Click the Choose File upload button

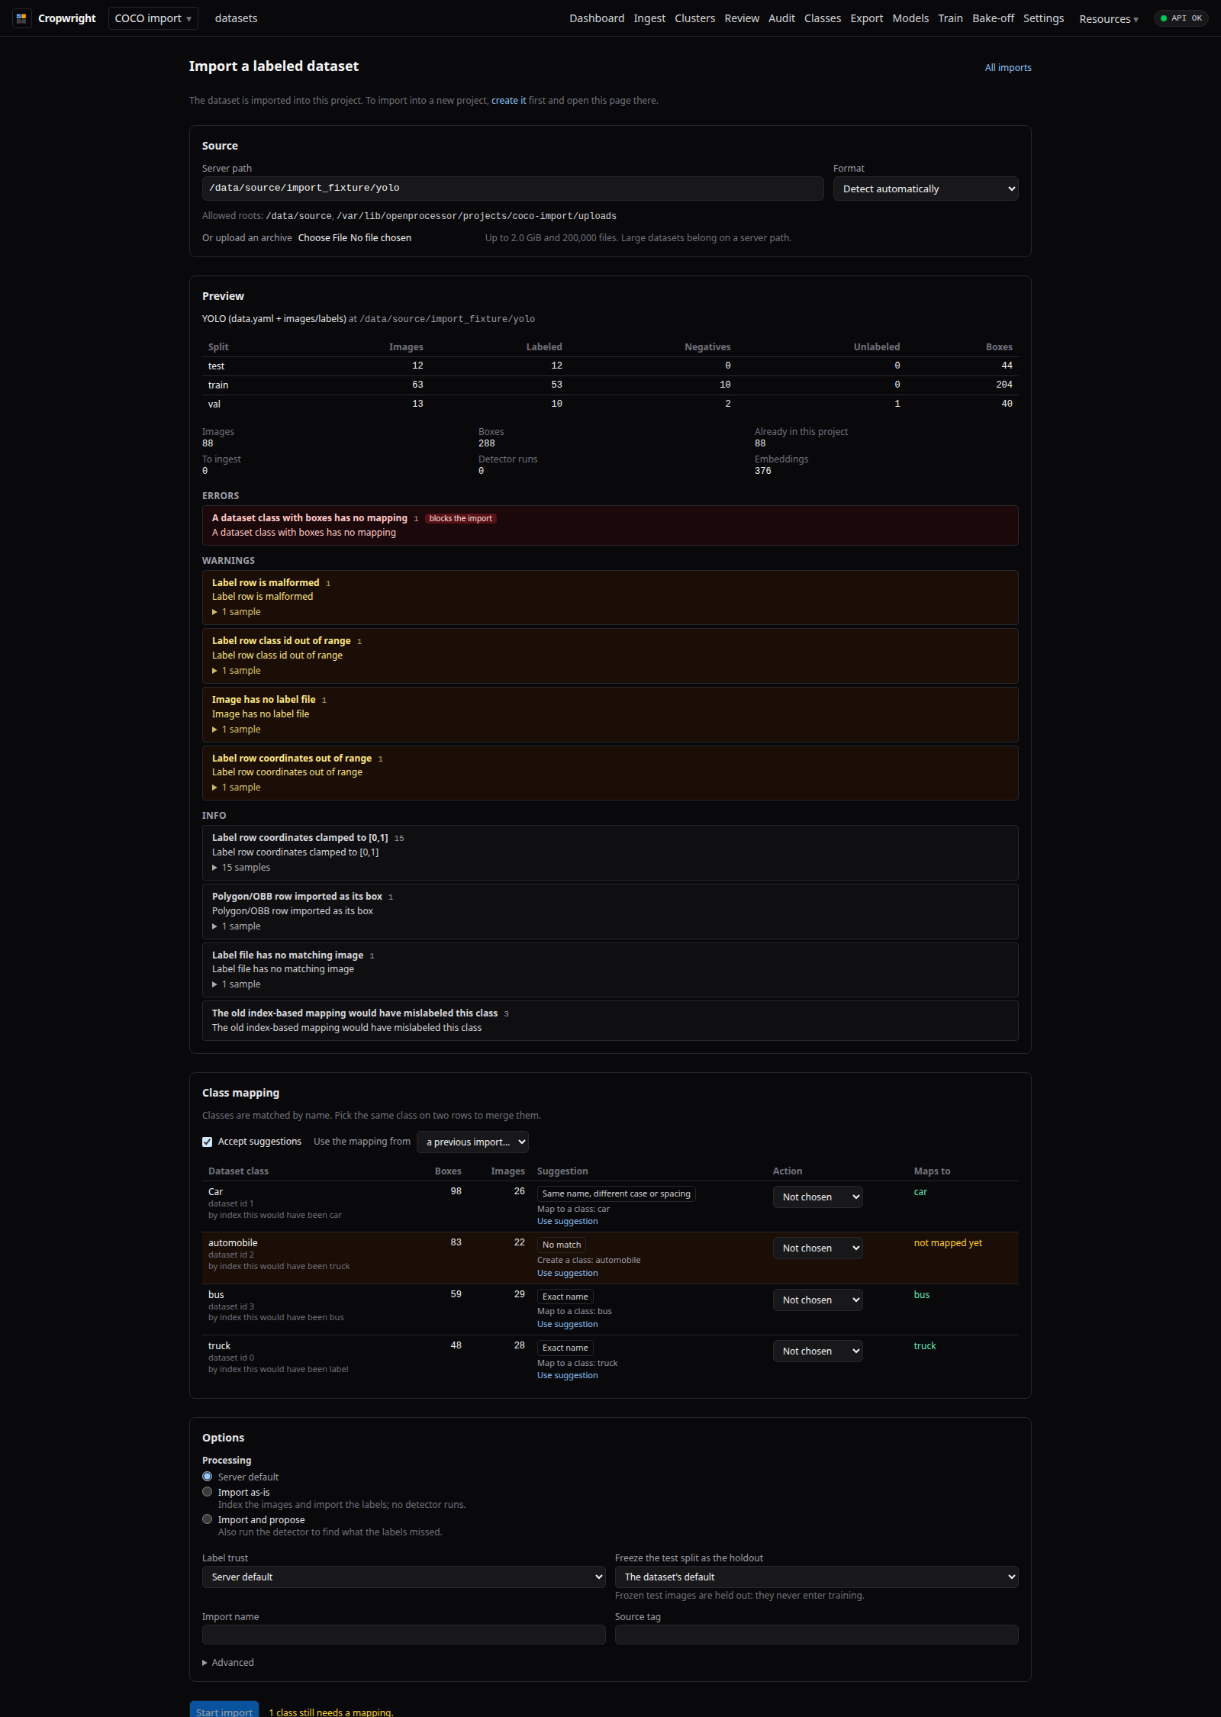pyautogui.click(x=323, y=238)
